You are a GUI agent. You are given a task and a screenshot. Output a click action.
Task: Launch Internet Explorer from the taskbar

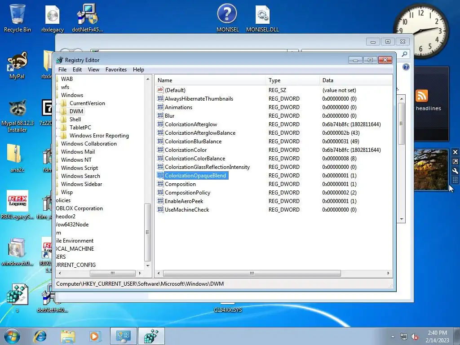point(40,336)
